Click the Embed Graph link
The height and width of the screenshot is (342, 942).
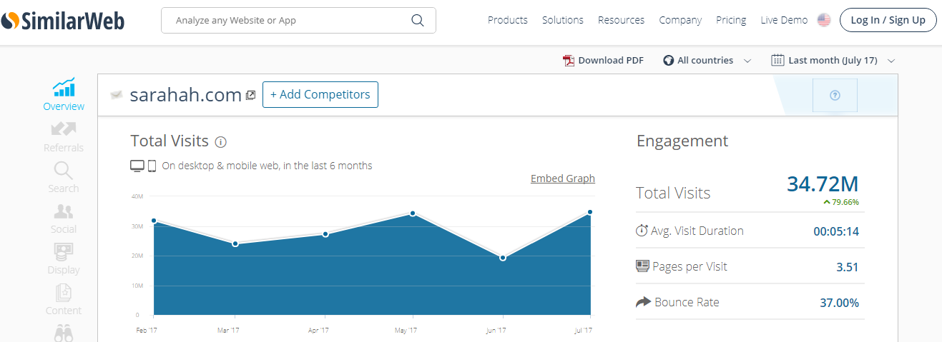[562, 178]
